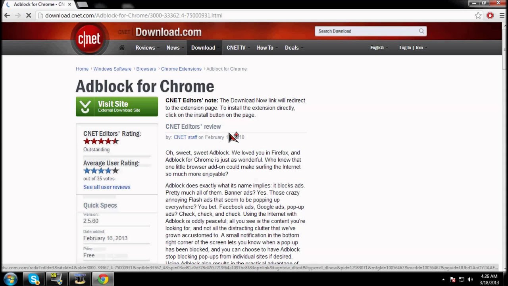This screenshot has width=508, height=286.
Task: Bookmark page with star icon
Action: point(478,15)
